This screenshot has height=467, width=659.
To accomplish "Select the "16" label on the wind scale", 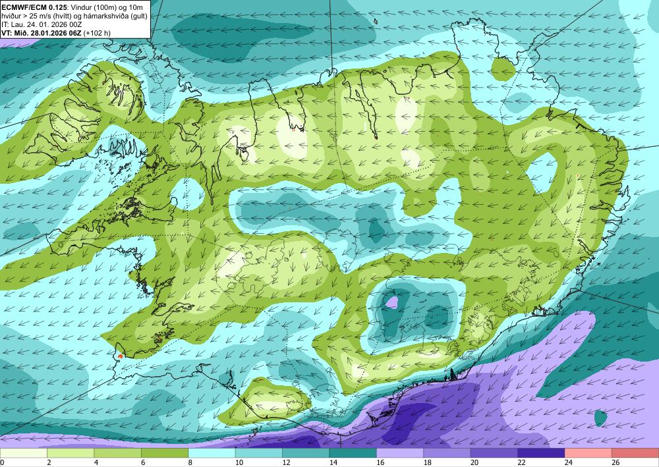I will [x=380, y=462].
